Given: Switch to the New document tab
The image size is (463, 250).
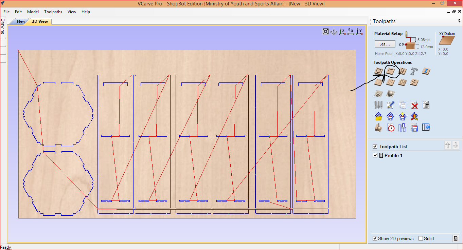Looking at the screenshot, I should 21,21.
